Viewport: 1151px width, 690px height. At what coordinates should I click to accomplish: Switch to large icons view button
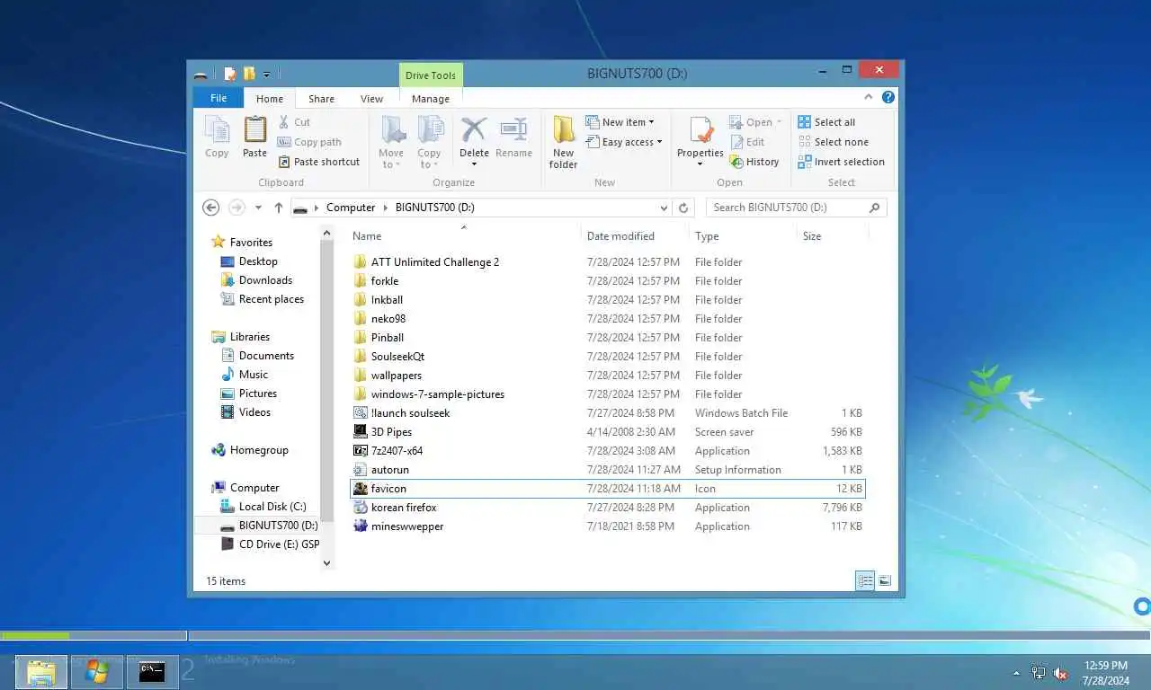tap(885, 581)
